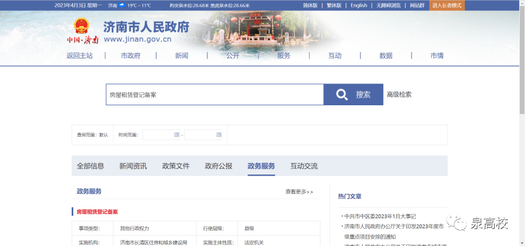Switch to 新闻资讯 tab
The height and width of the screenshot is (246, 525).
[133, 166]
